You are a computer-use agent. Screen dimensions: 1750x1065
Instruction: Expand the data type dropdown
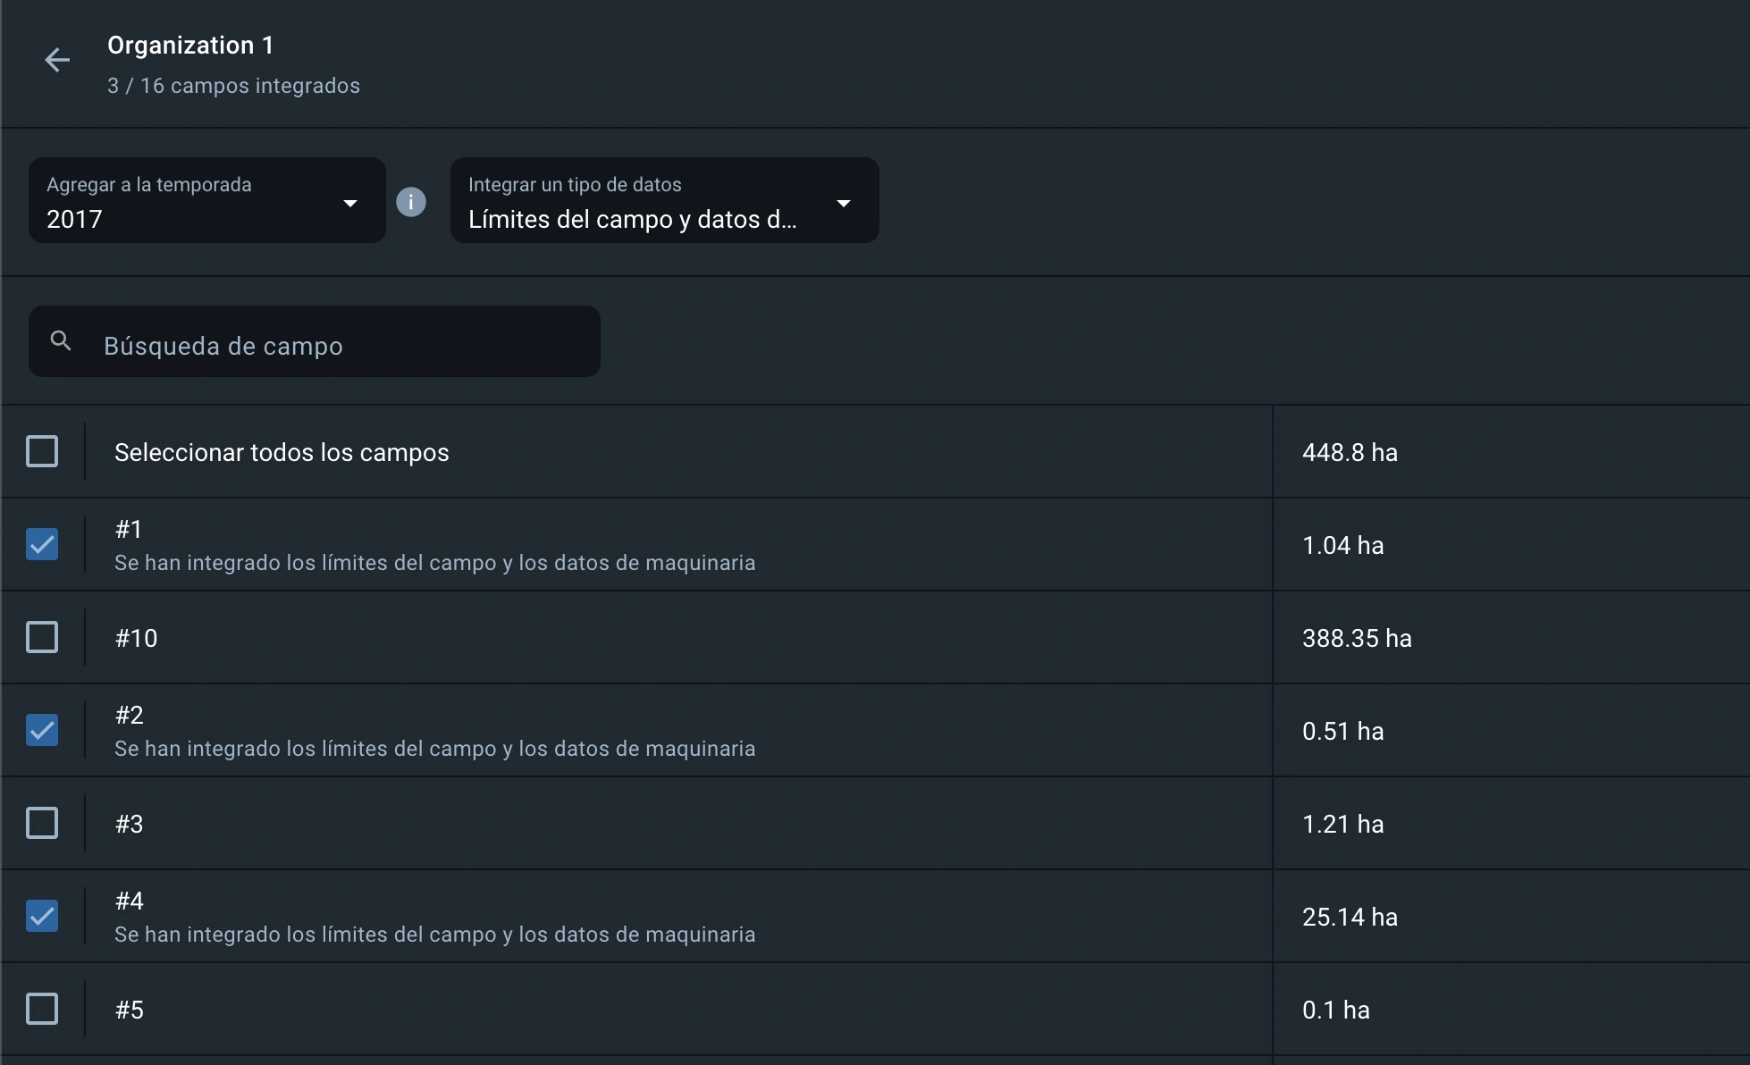click(x=664, y=201)
